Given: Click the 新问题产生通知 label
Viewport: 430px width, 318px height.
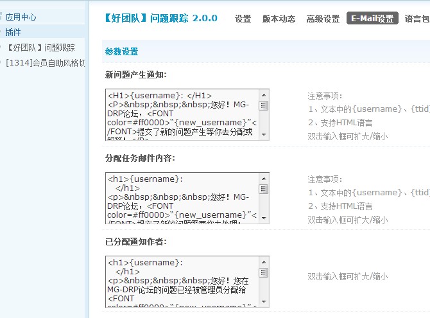Looking at the screenshot, I should point(136,75).
